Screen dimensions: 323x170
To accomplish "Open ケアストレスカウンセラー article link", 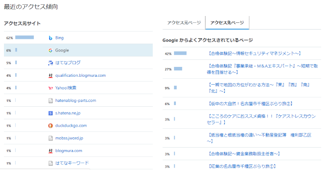I will tap(261, 119).
